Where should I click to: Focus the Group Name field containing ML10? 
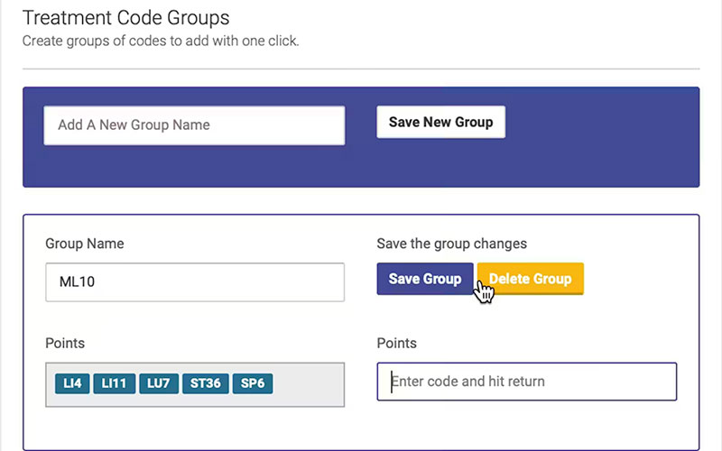click(x=195, y=282)
